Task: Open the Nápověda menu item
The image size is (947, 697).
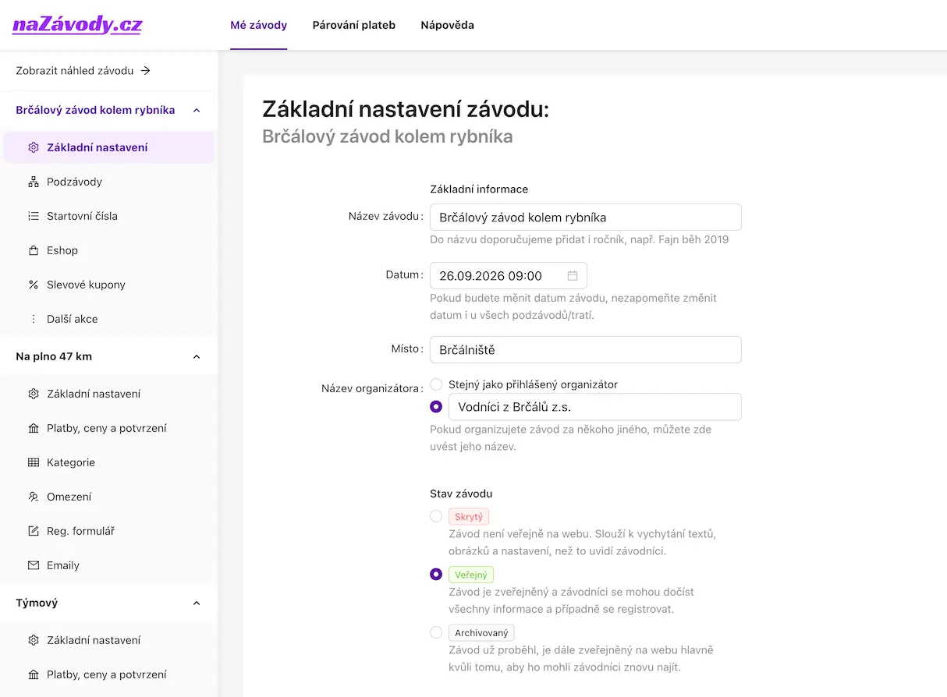Action: [x=447, y=25]
